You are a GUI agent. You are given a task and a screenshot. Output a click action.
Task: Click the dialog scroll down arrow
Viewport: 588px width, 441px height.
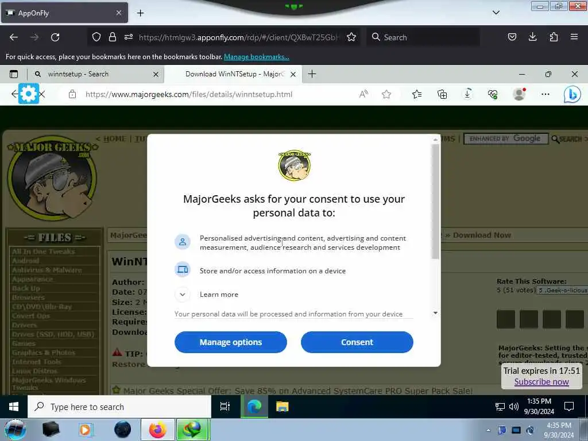pos(435,313)
